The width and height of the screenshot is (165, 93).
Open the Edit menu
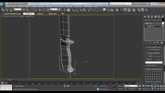click(8, 6)
